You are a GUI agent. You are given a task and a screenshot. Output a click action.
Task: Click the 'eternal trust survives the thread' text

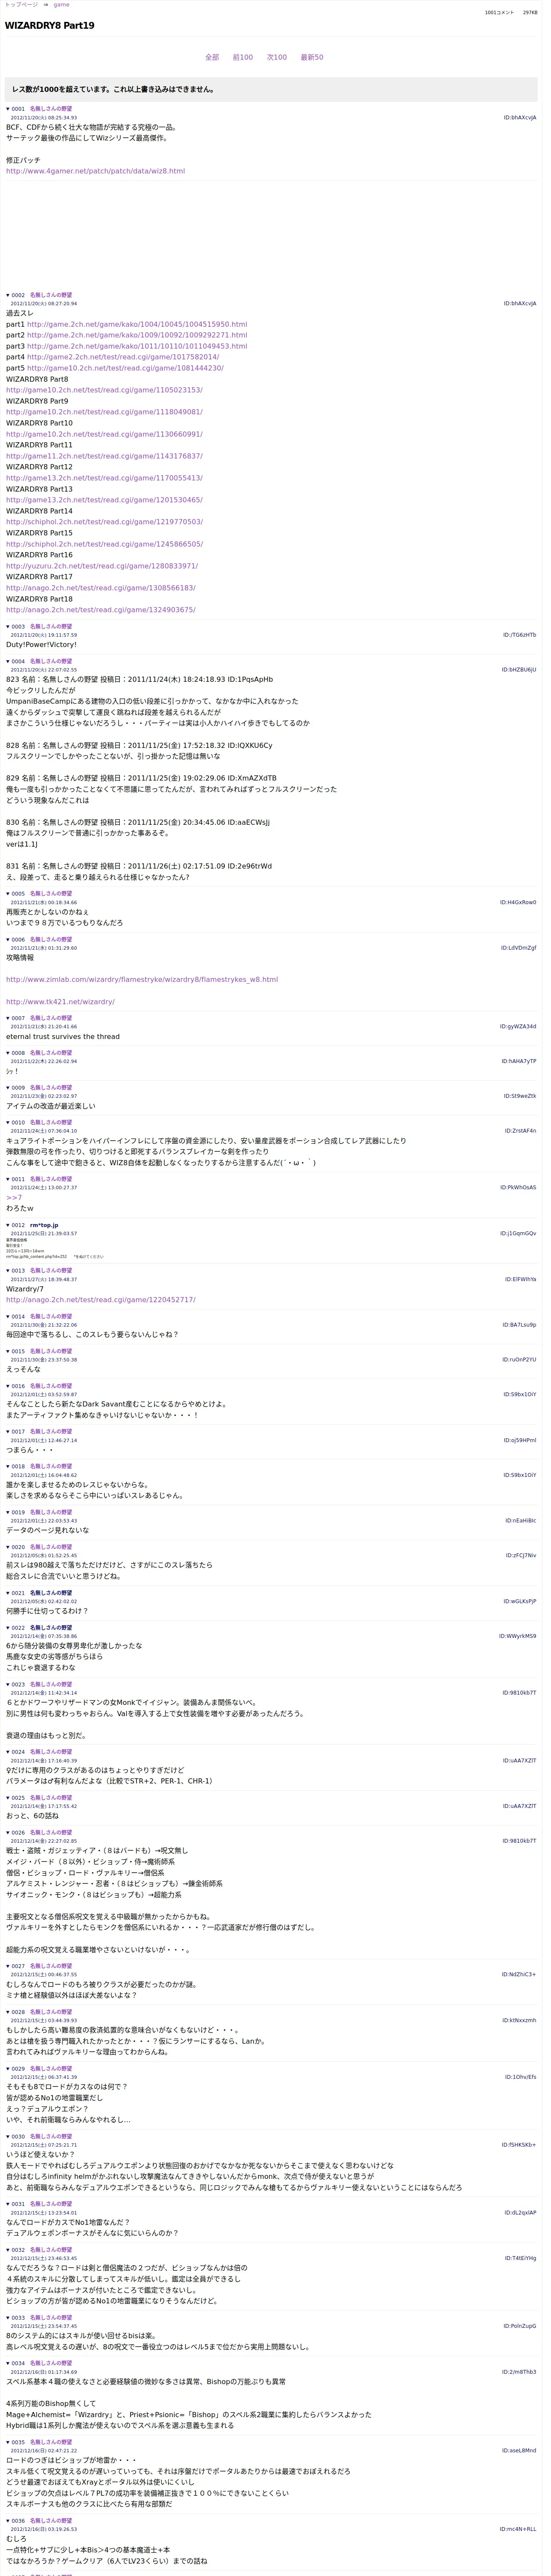point(63,1037)
